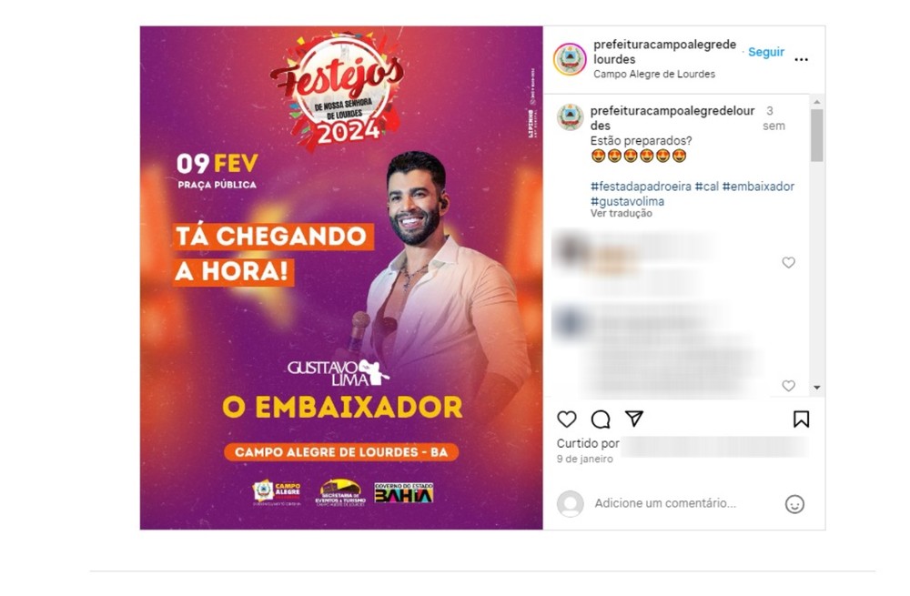Share the post via paper plane icon

[633, 419]
